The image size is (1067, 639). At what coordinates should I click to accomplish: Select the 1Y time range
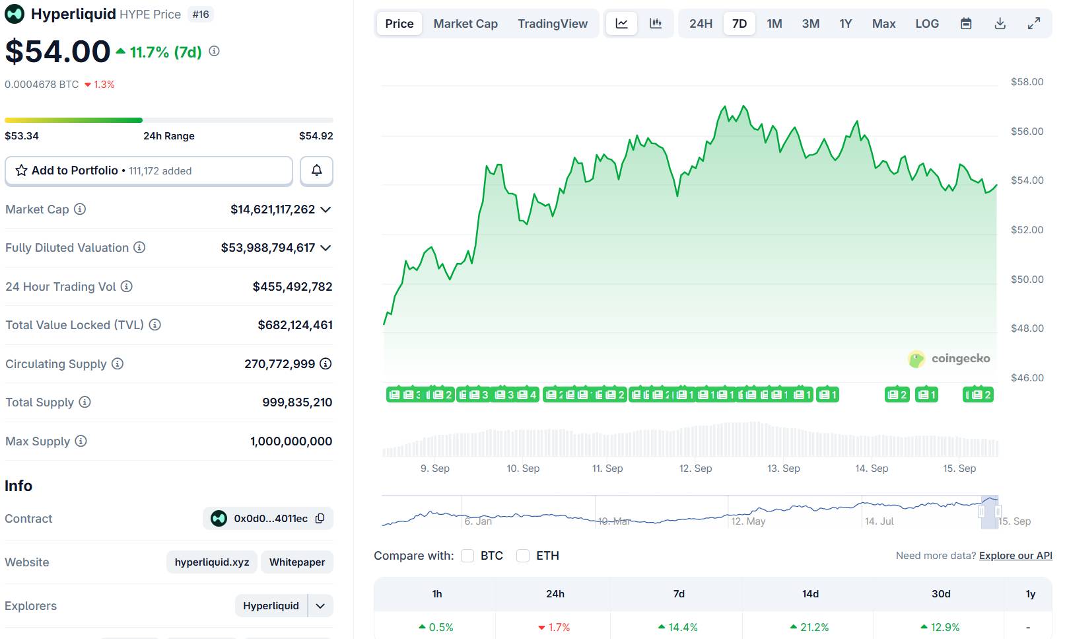point(846,24)
